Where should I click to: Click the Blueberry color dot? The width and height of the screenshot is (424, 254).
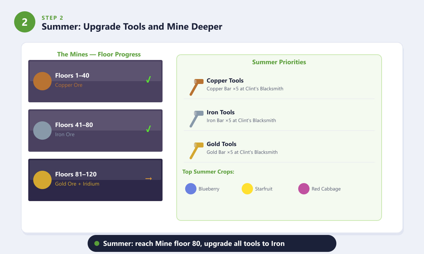click(x=191, y=189)
